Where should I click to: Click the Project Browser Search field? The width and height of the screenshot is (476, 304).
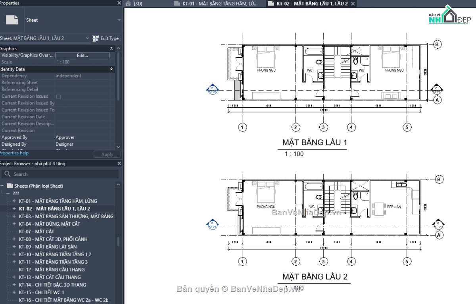click(60, 174)
